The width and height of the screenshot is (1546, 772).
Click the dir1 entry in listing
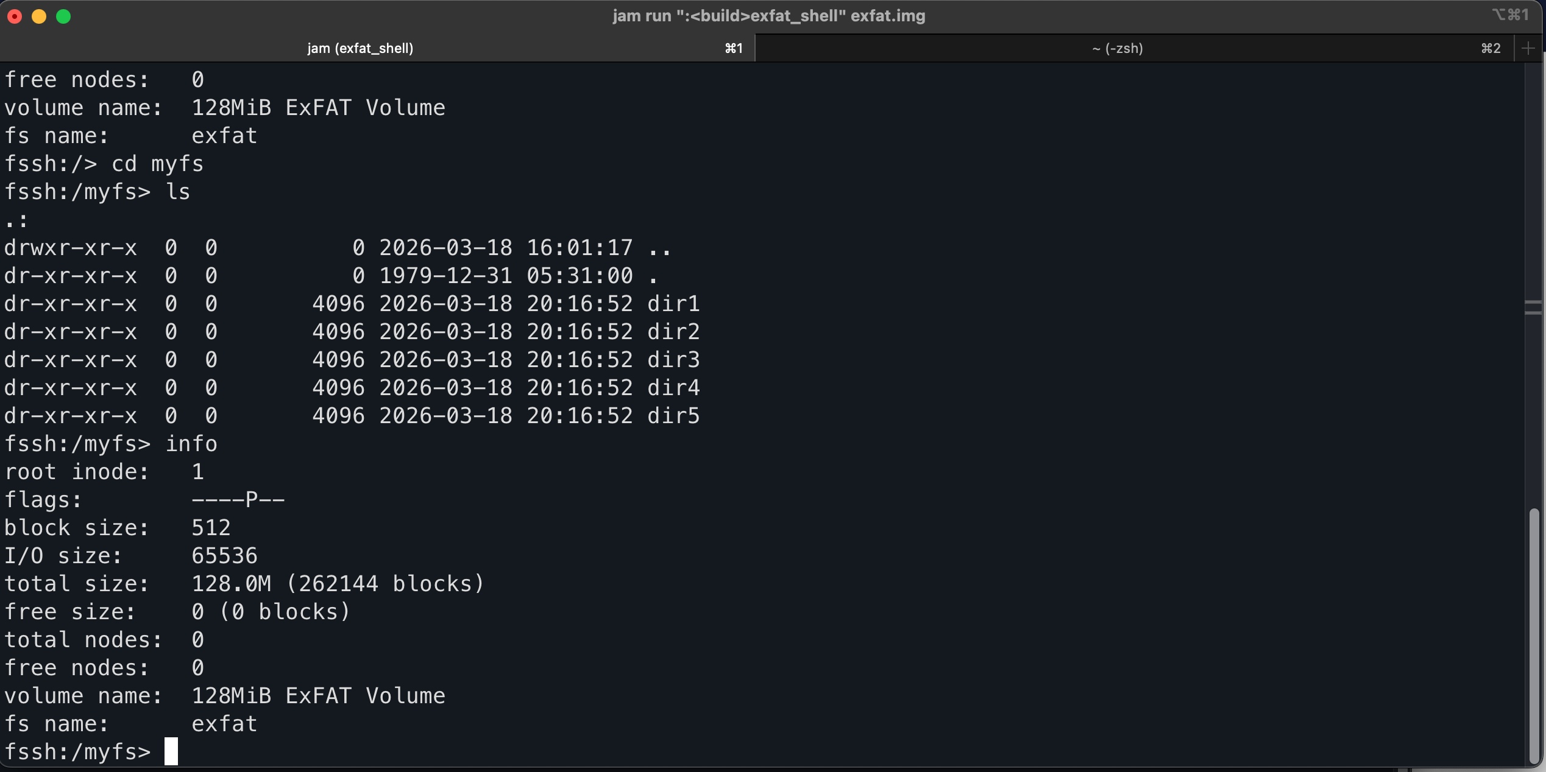click(x=673, y=304)
